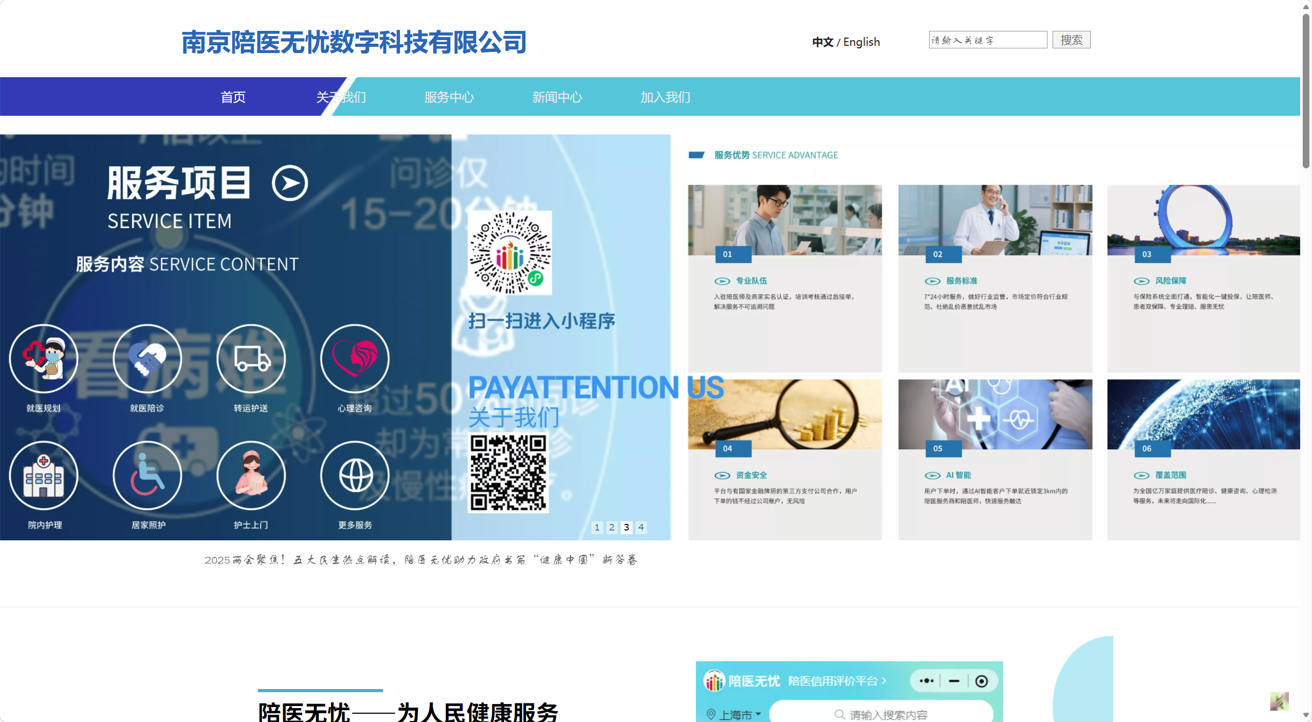
Task: Go to the 首页 navigation tab
Action: pos(233,97)
